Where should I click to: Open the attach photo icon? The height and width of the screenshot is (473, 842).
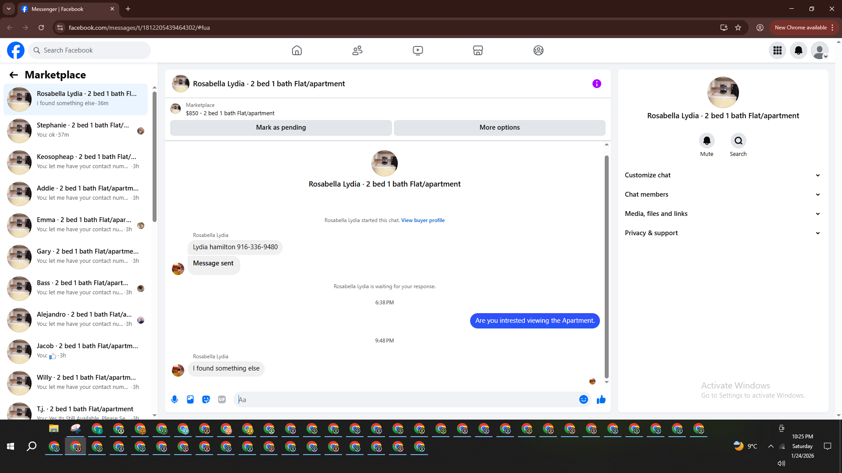[190, 399]
